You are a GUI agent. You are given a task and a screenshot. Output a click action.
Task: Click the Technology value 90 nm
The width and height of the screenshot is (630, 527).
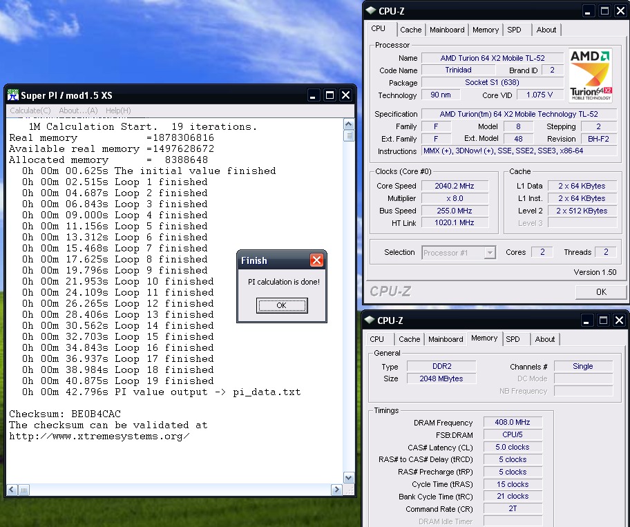coord(441,95)
